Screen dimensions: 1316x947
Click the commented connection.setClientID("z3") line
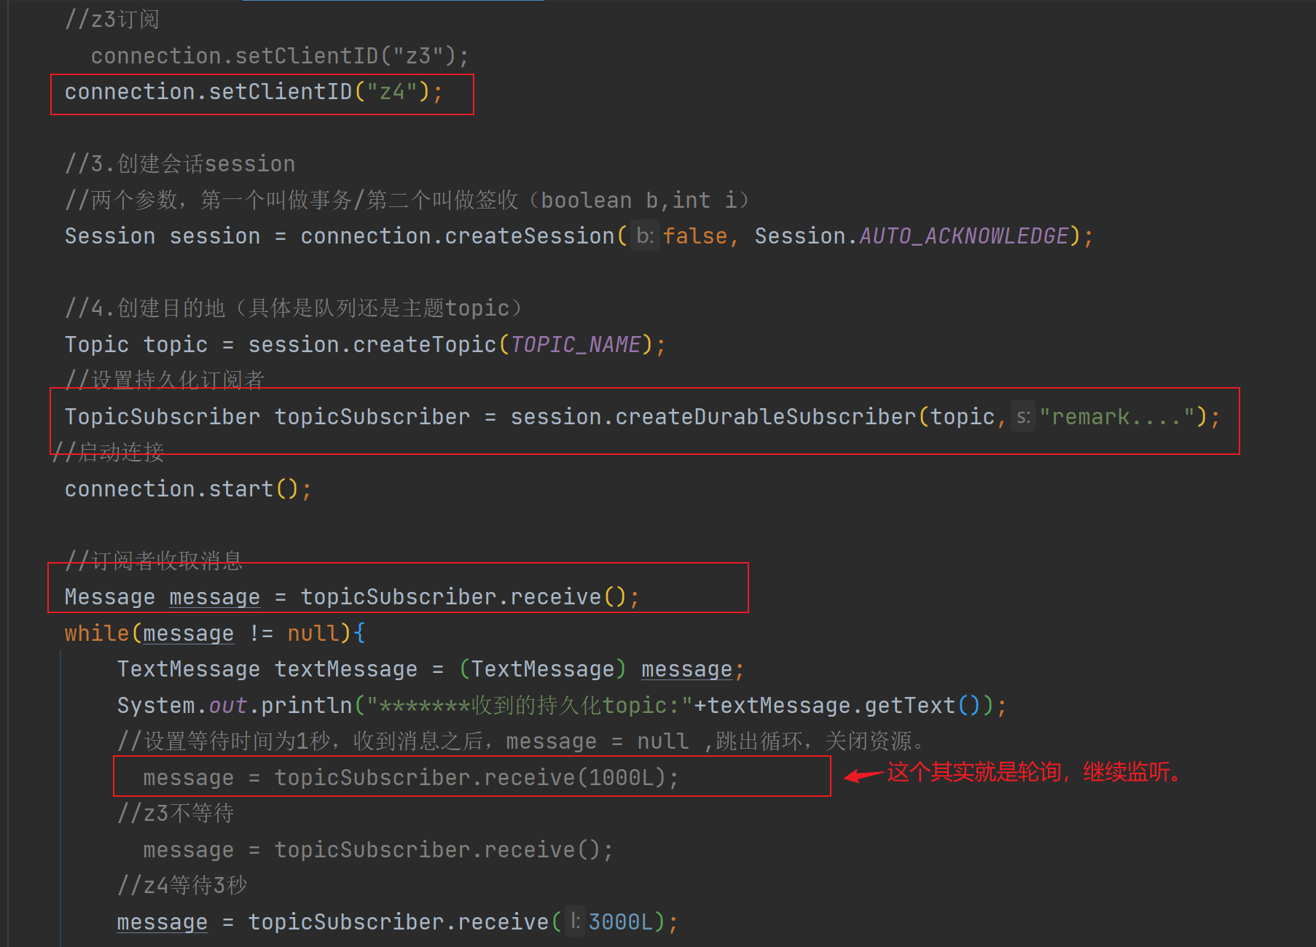(x=280, y=56)
